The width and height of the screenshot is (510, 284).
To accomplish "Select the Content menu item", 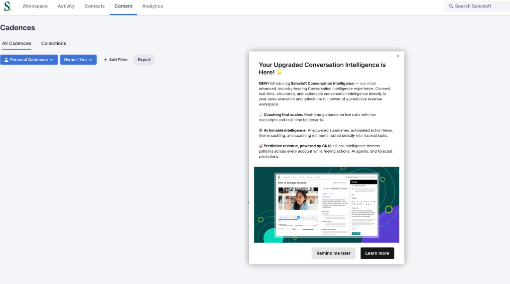I will [124, 6].
